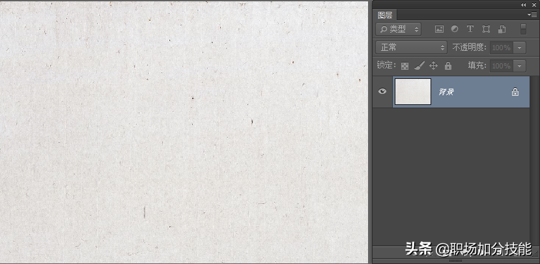Screen dimensions: 540x264
Task: Select the 背景 layer thumbnail
Action: [412, 92]
